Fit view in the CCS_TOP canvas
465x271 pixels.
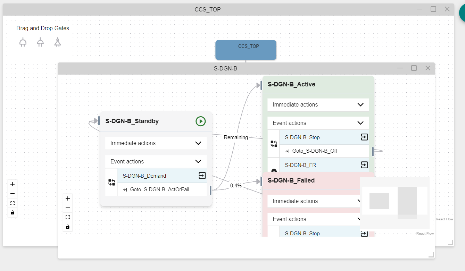[13, 203]
